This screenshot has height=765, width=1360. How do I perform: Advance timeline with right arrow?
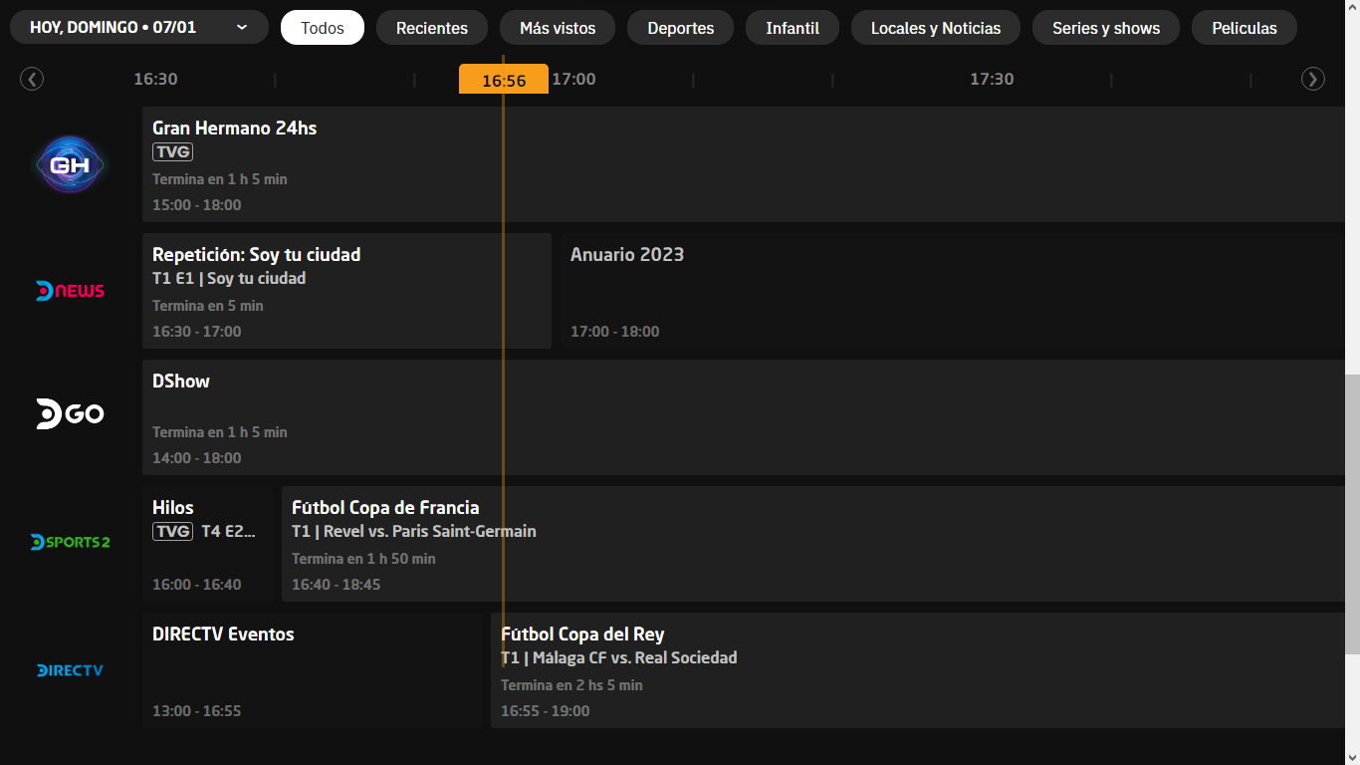coord(1313,79)
